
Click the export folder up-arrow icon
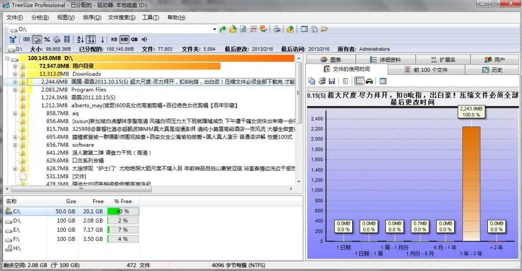(290, 29)
